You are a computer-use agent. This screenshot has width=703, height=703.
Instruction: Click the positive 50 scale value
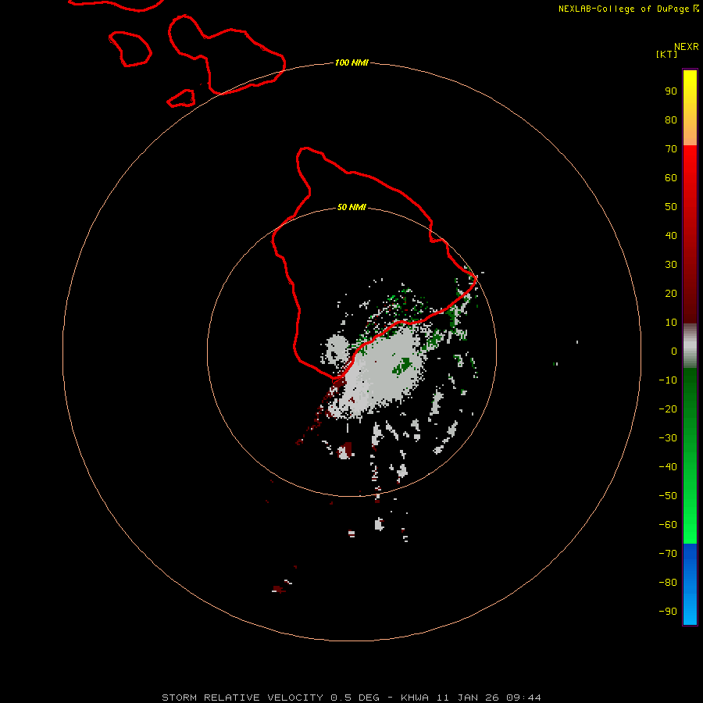point(671,207)
